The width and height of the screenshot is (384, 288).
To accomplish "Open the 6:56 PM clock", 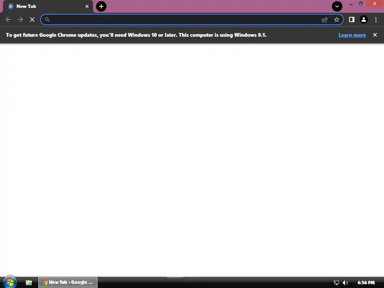I will point(366,283).
